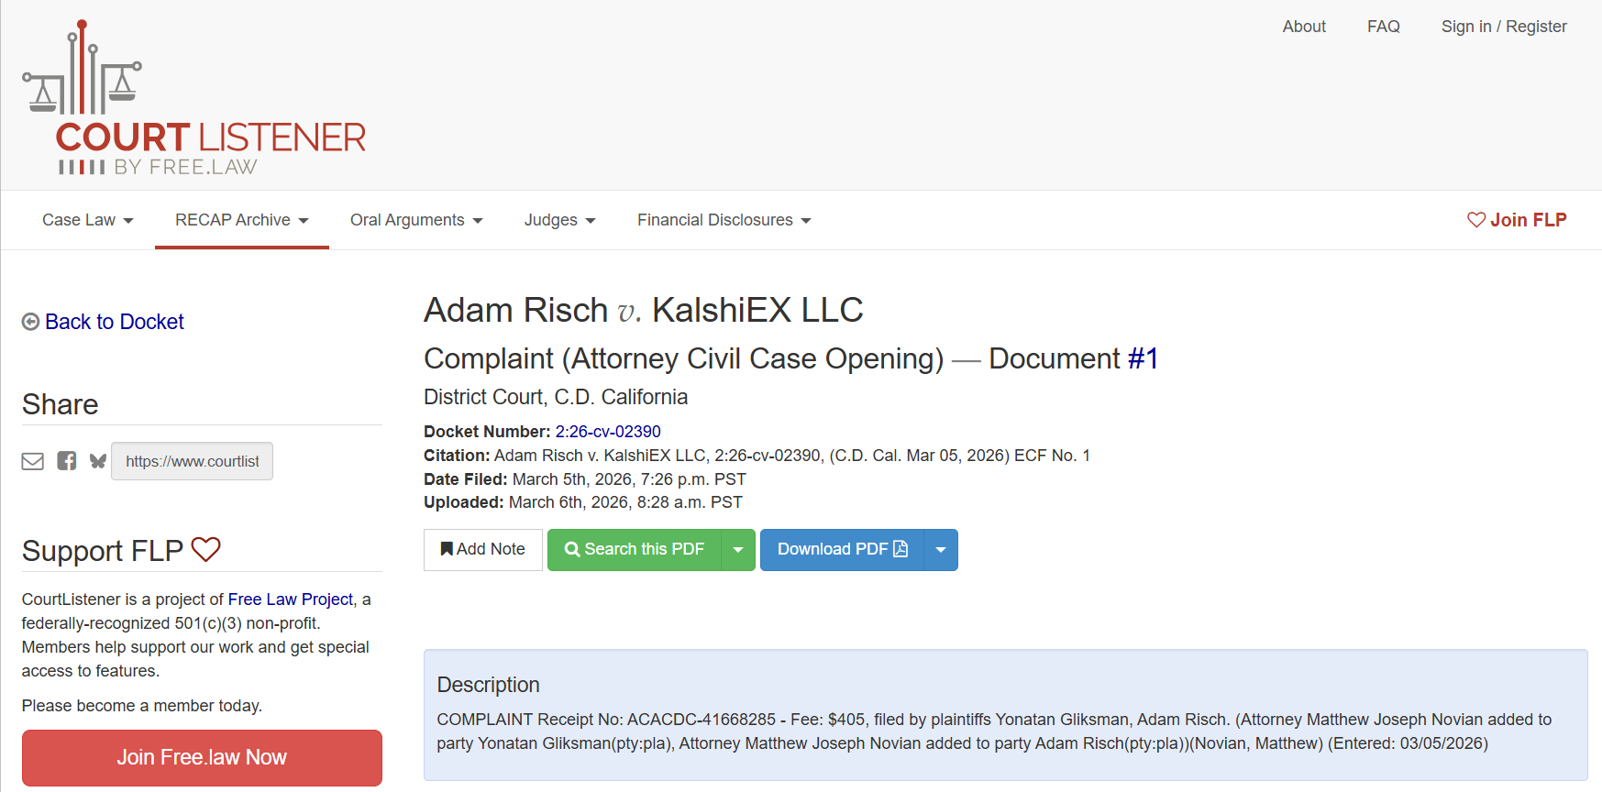The height and width of the screenshot is (792, 1602).
Task: Click Add Note bookmark button
Action: point(482,550)
